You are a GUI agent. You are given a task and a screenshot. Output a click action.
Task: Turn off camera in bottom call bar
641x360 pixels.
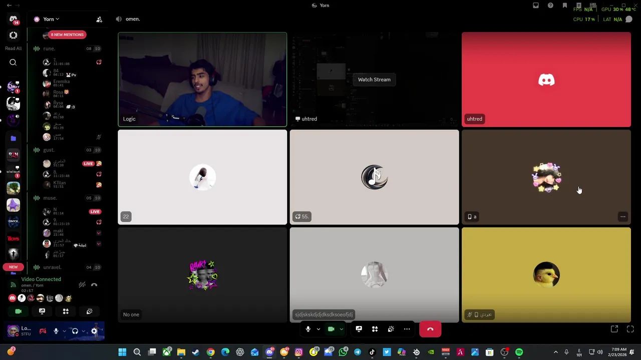click(331, 329)
